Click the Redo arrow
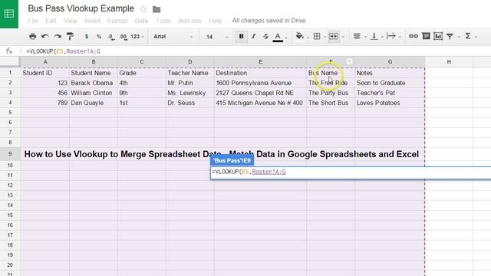Screen dimensions: 491x276 58,36
